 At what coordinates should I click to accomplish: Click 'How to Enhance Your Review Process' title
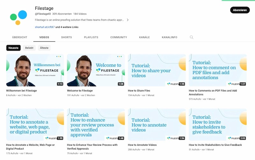click(x=92, y=147)
